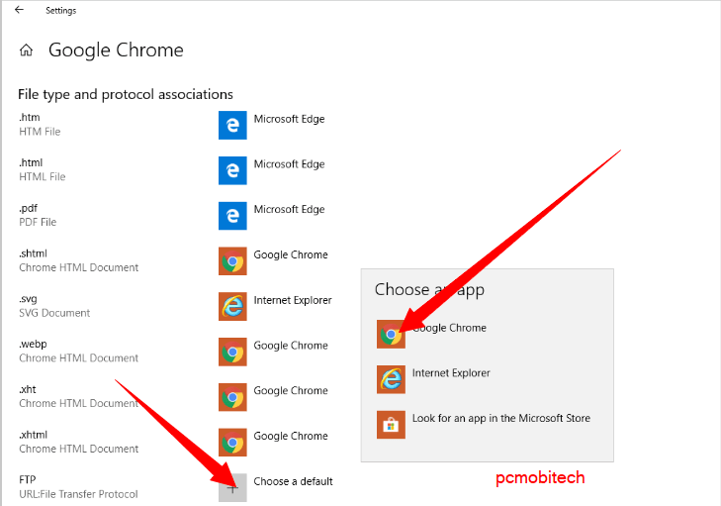Click the Edge icon for .html
This screenshot has height=506, width=721.
click(232, 170)
